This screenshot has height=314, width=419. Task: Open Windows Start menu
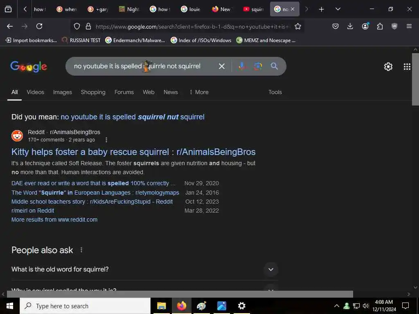(10, 306)
